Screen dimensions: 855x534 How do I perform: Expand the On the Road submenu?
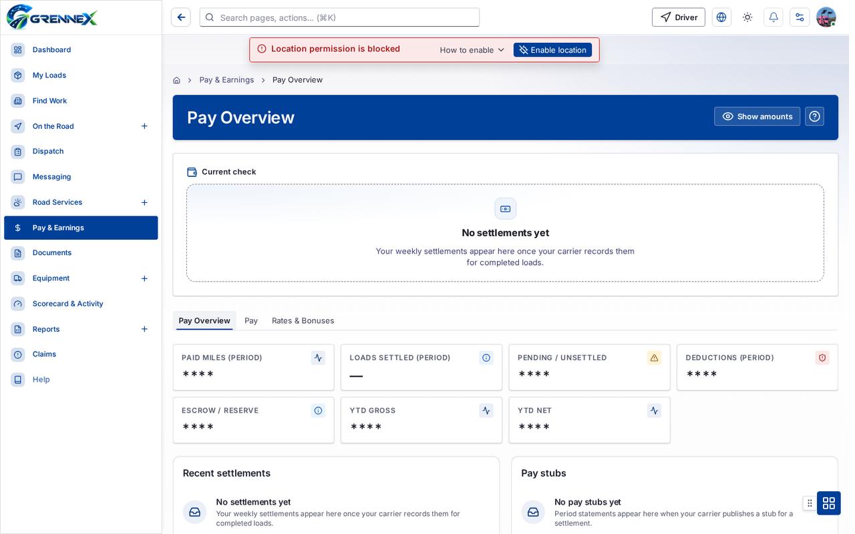click(x=144, y=126)
